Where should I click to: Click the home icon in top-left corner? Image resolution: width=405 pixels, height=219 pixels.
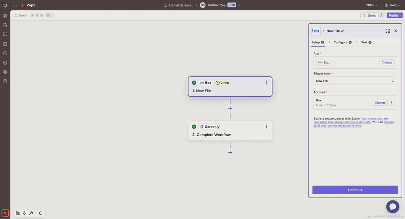(x=5, y=5)
